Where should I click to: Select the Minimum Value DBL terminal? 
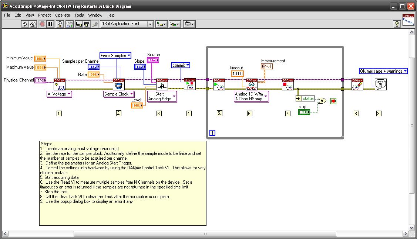[40, 58]
